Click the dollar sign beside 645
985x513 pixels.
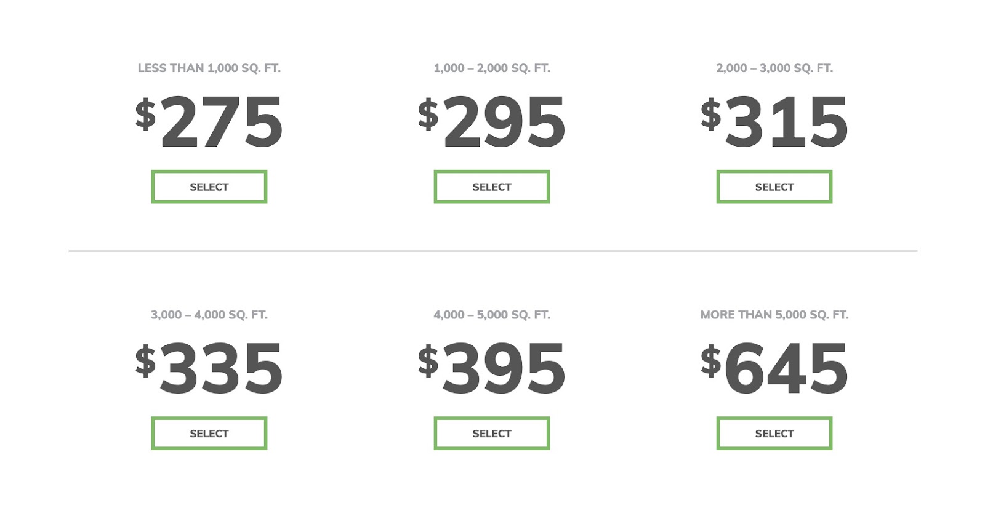pos(710,361)
